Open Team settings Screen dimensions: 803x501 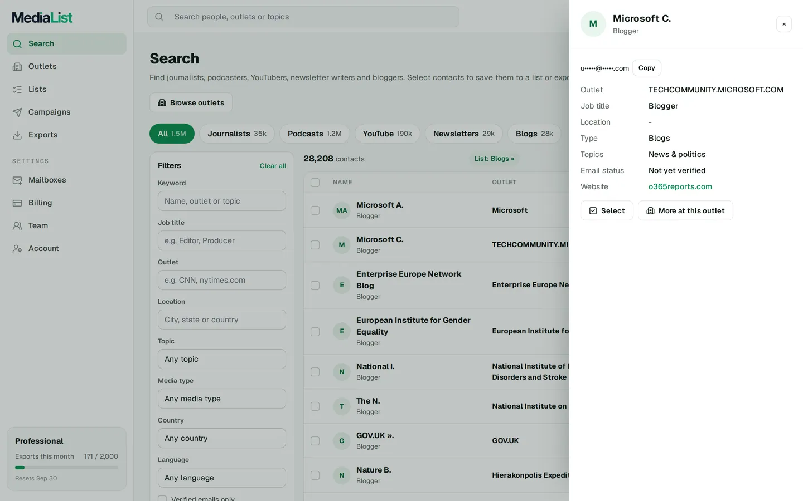66,225
